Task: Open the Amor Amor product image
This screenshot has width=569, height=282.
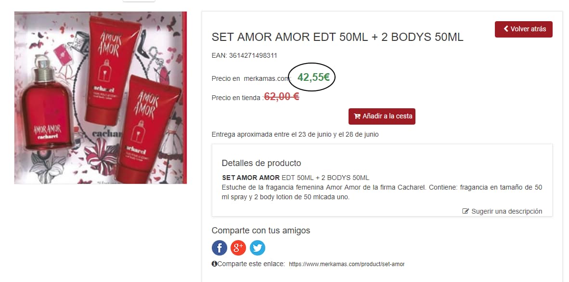Action: tap(101, 98)
